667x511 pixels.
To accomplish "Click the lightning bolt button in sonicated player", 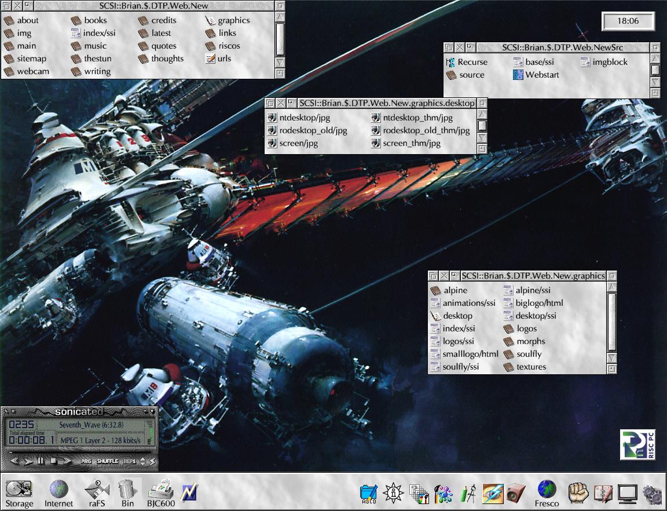I will click(x=153, y=461).
